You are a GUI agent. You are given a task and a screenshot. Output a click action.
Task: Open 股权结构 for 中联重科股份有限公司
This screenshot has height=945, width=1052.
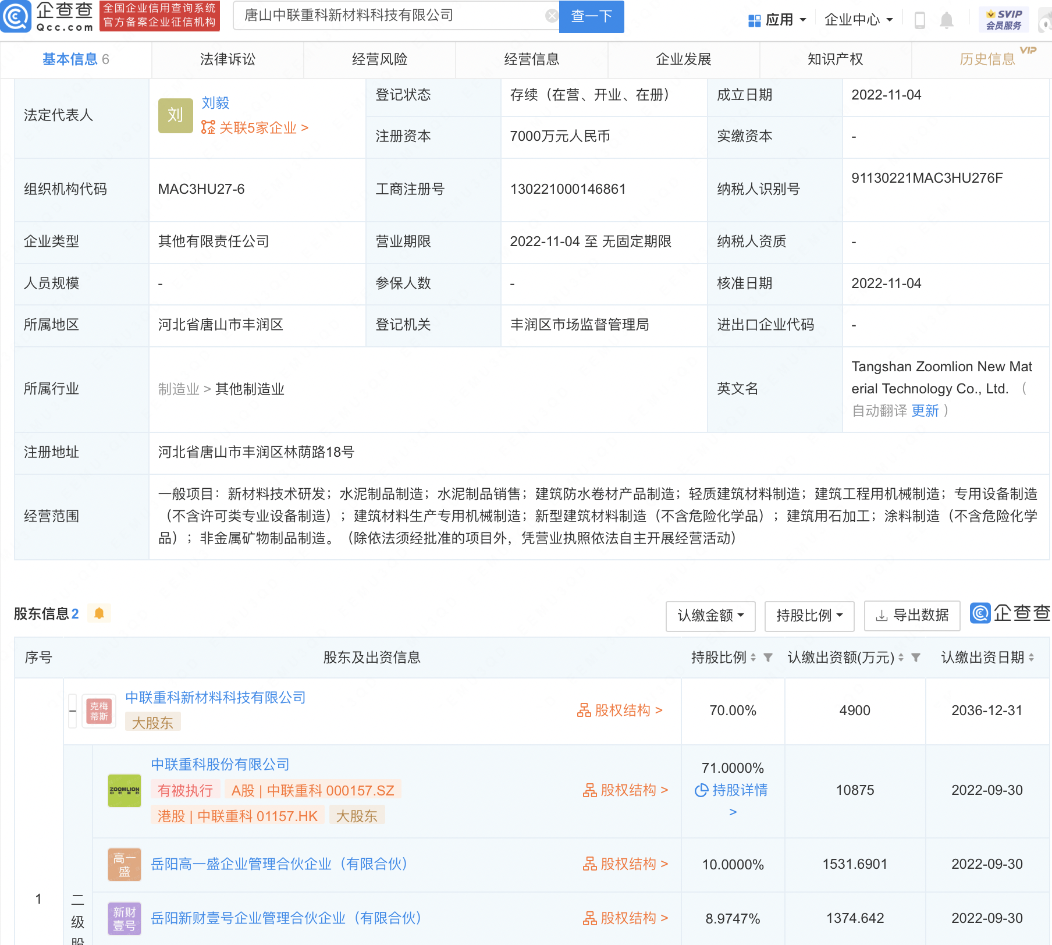pyautogui.click(x=625, y=790)
